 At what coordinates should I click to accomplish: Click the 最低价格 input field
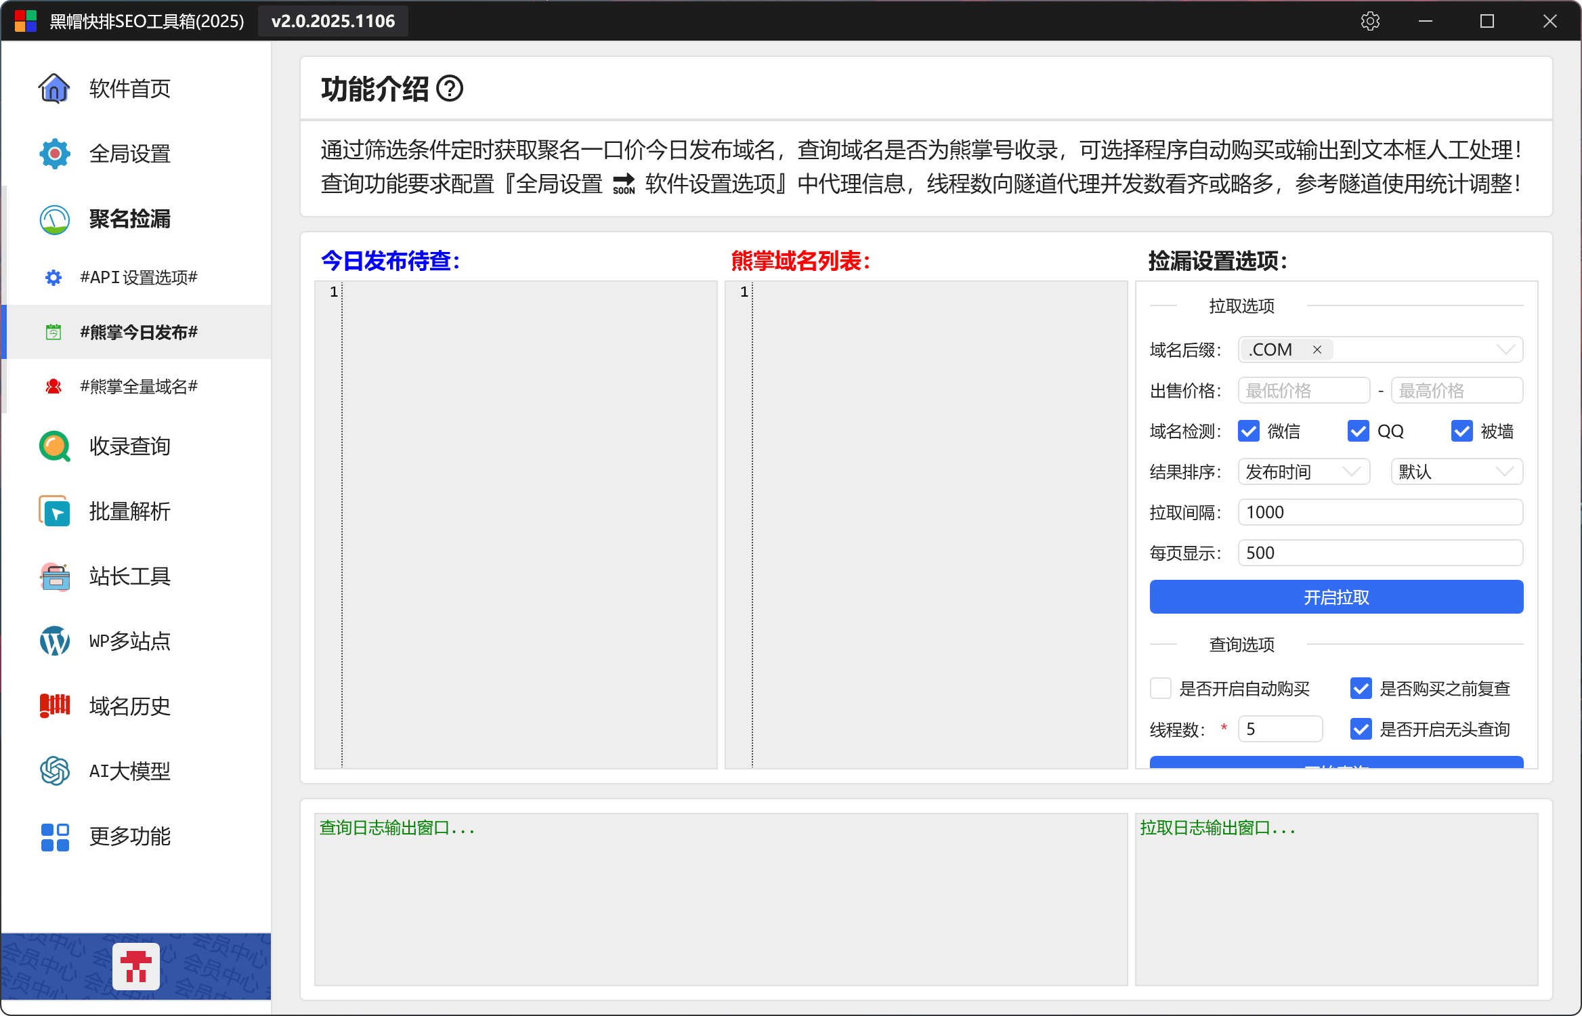[1304, 391]
